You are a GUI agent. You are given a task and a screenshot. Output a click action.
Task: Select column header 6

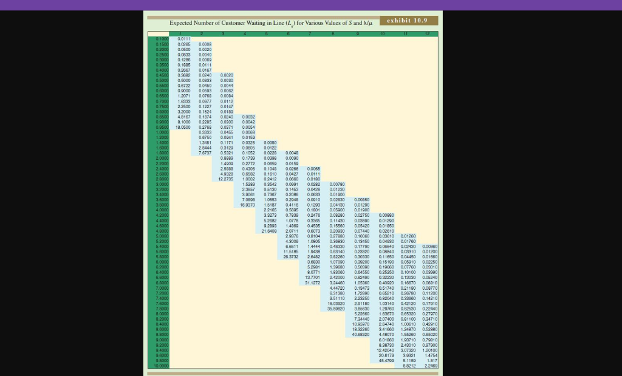[288, 33]
